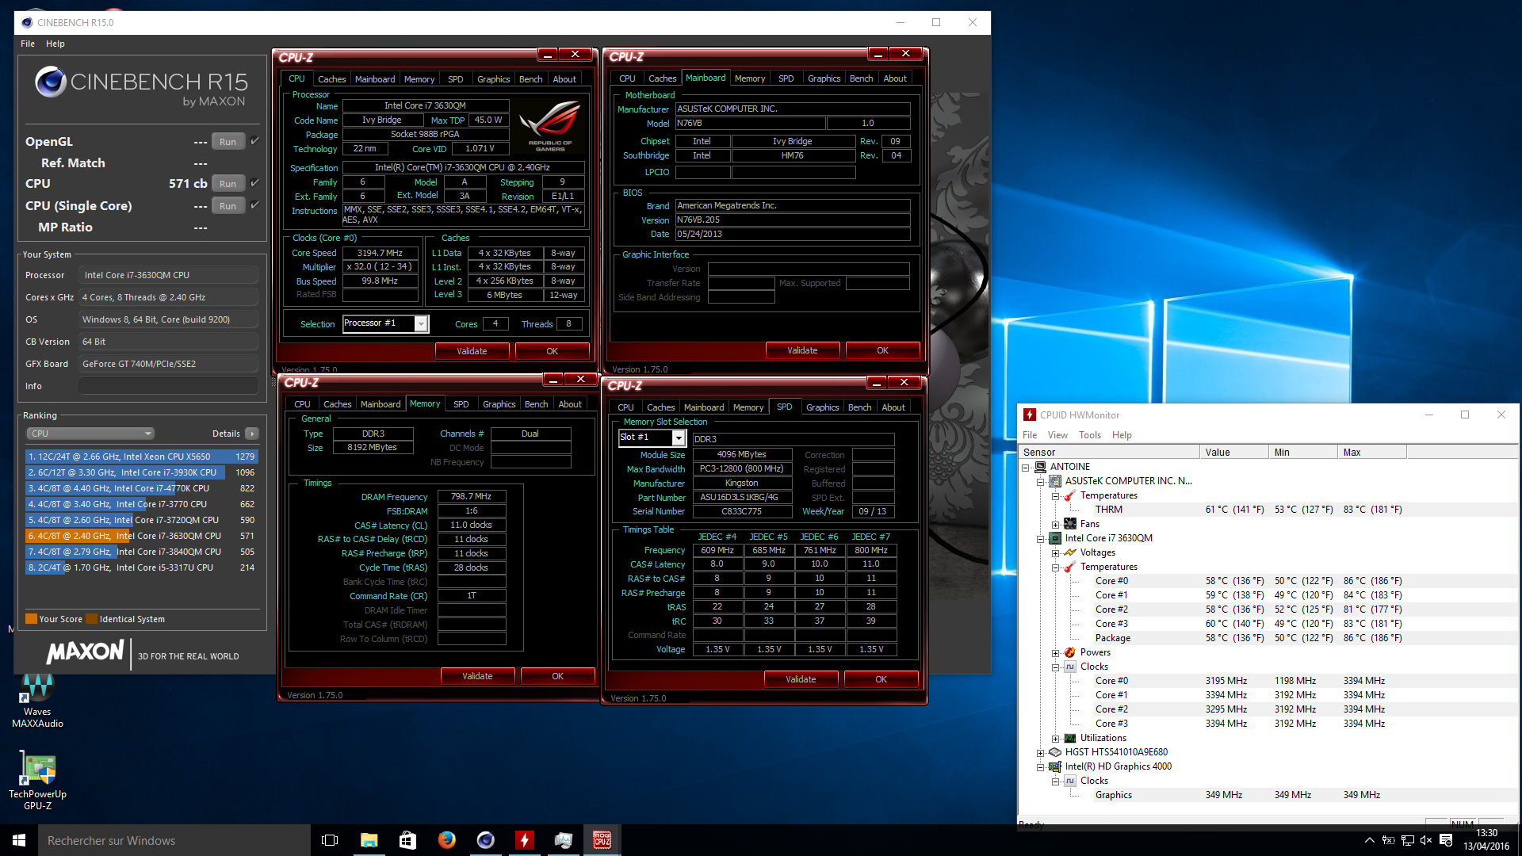Open the Windows Start menu
This screenshot has height=856, width=1522.
click(19, 840)
